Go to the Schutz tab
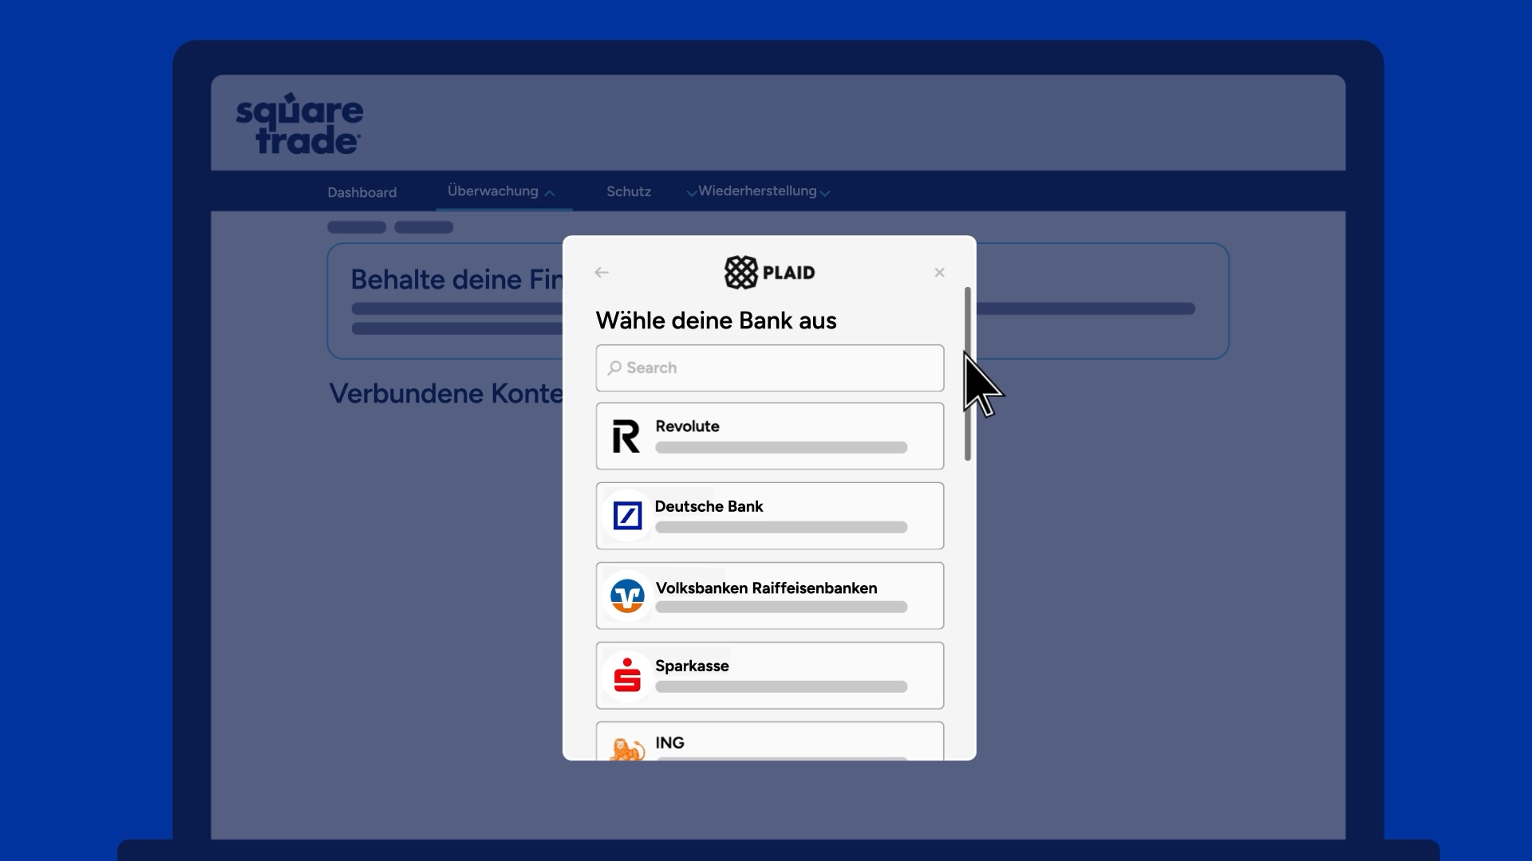The image size is (1532, 861). [x=629, y=192]
